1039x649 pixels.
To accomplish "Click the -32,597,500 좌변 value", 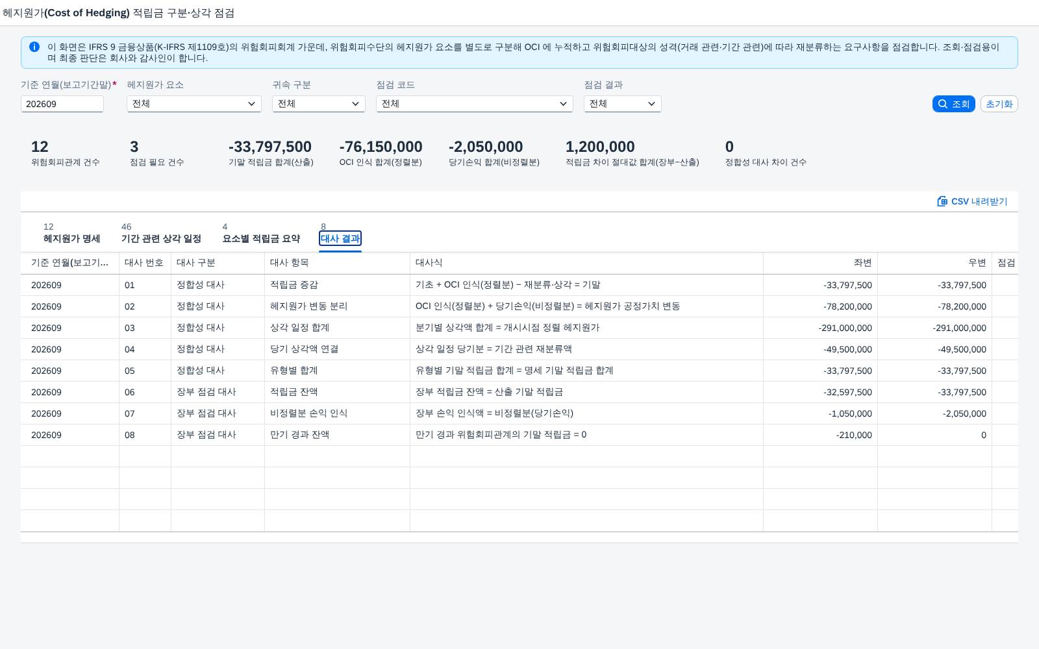I will click(847, 392).
